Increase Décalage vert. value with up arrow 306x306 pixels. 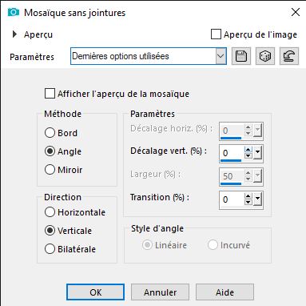[x=248, y=150]
